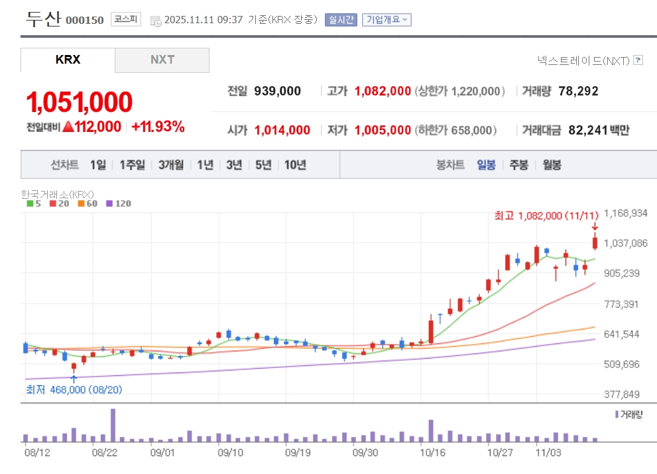
Task: Click the red 20-day moving average legend icon
Action: [x=53, y=204]
